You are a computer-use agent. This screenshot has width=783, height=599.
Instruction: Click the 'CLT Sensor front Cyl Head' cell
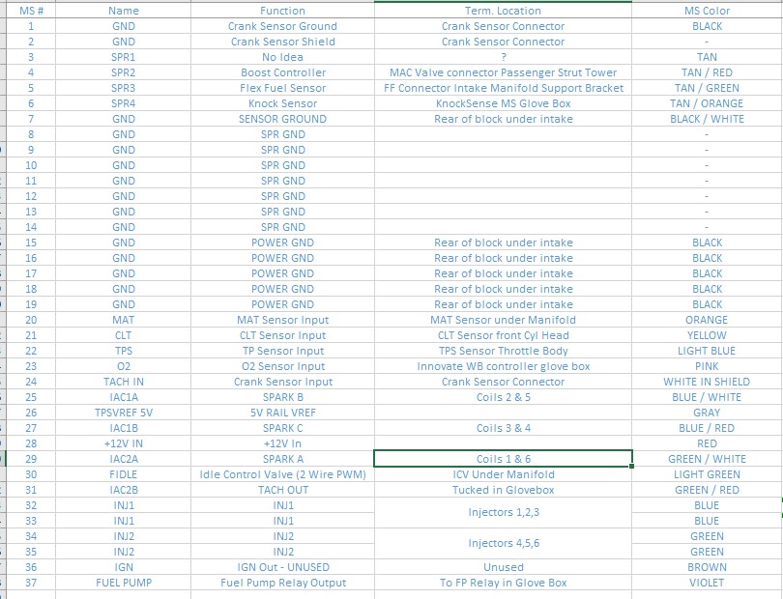pos(503,335)
